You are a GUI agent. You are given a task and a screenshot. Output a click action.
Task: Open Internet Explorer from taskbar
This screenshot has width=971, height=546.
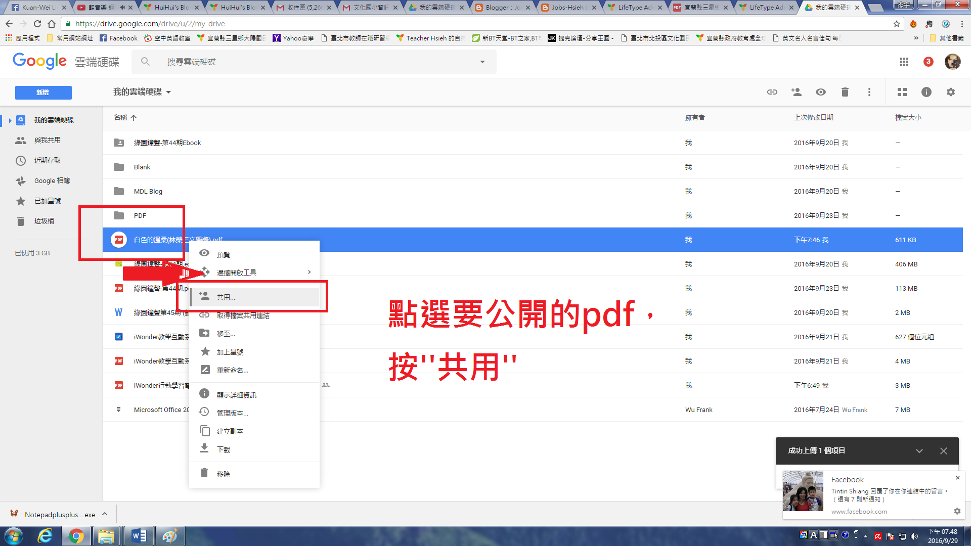45,536
